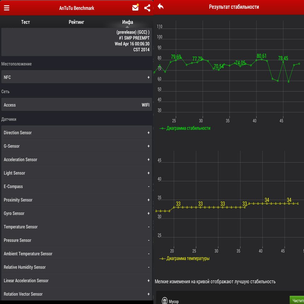Expand Proximity Sensor plus indicator
Screen dimensions: 304x304
[x=148, y=200]
